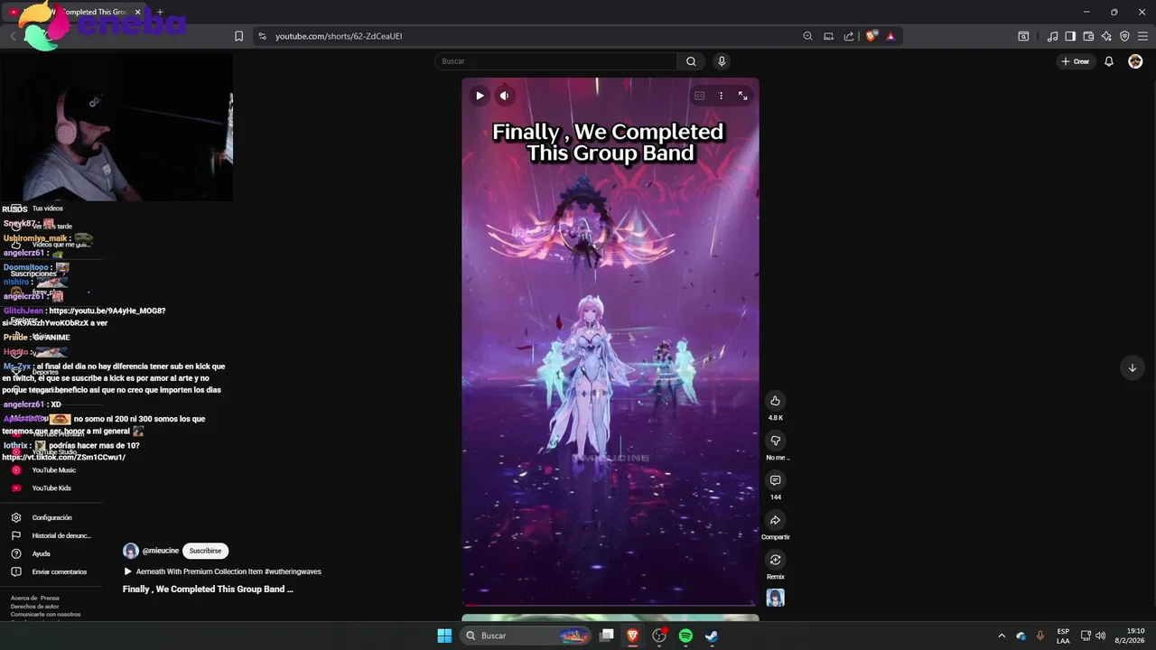Image resolution: width=1156 pixels, height=650 pixels.
Task: Open the Windows Start menu
Action: pyautogui.click(x=444, y=636)
